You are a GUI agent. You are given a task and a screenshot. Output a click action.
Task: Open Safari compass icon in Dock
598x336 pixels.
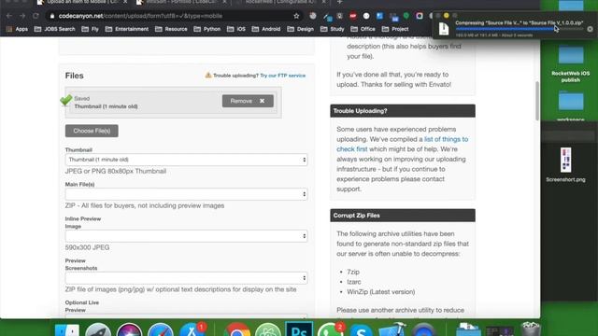[x=161, y=329]
